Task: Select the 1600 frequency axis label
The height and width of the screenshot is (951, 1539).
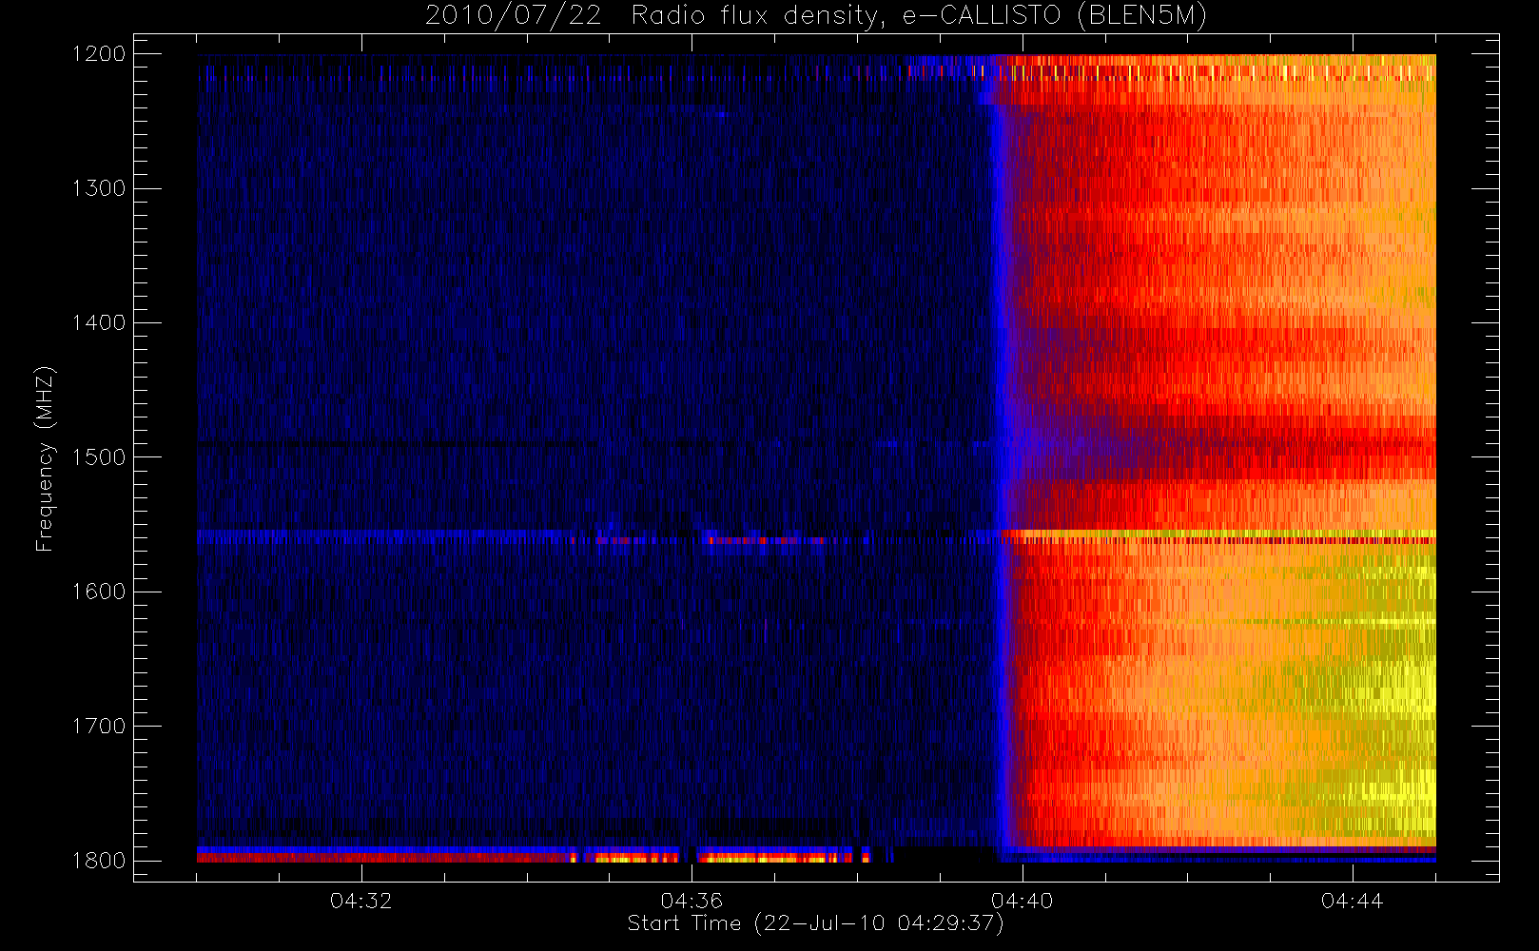Action: pos(99,592)
